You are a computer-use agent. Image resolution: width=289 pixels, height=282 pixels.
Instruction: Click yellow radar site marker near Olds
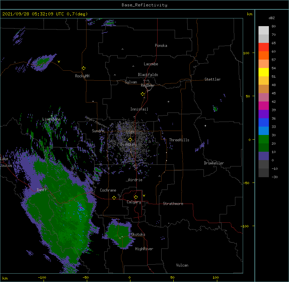click(x=130, y=139)
